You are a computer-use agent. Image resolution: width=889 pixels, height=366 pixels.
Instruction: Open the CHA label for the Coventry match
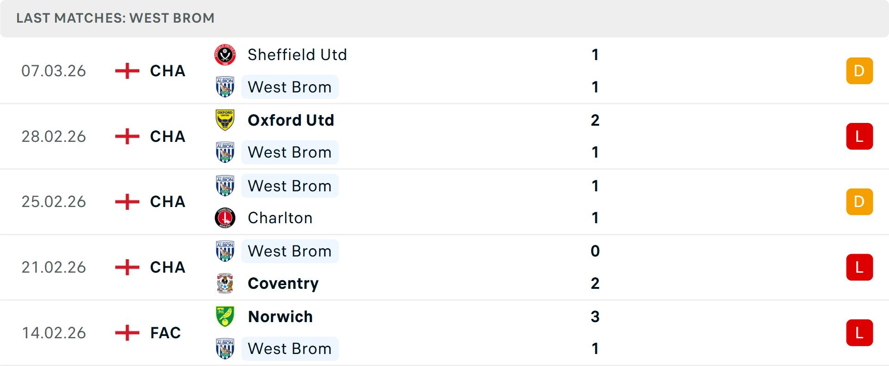click(167, 267)
